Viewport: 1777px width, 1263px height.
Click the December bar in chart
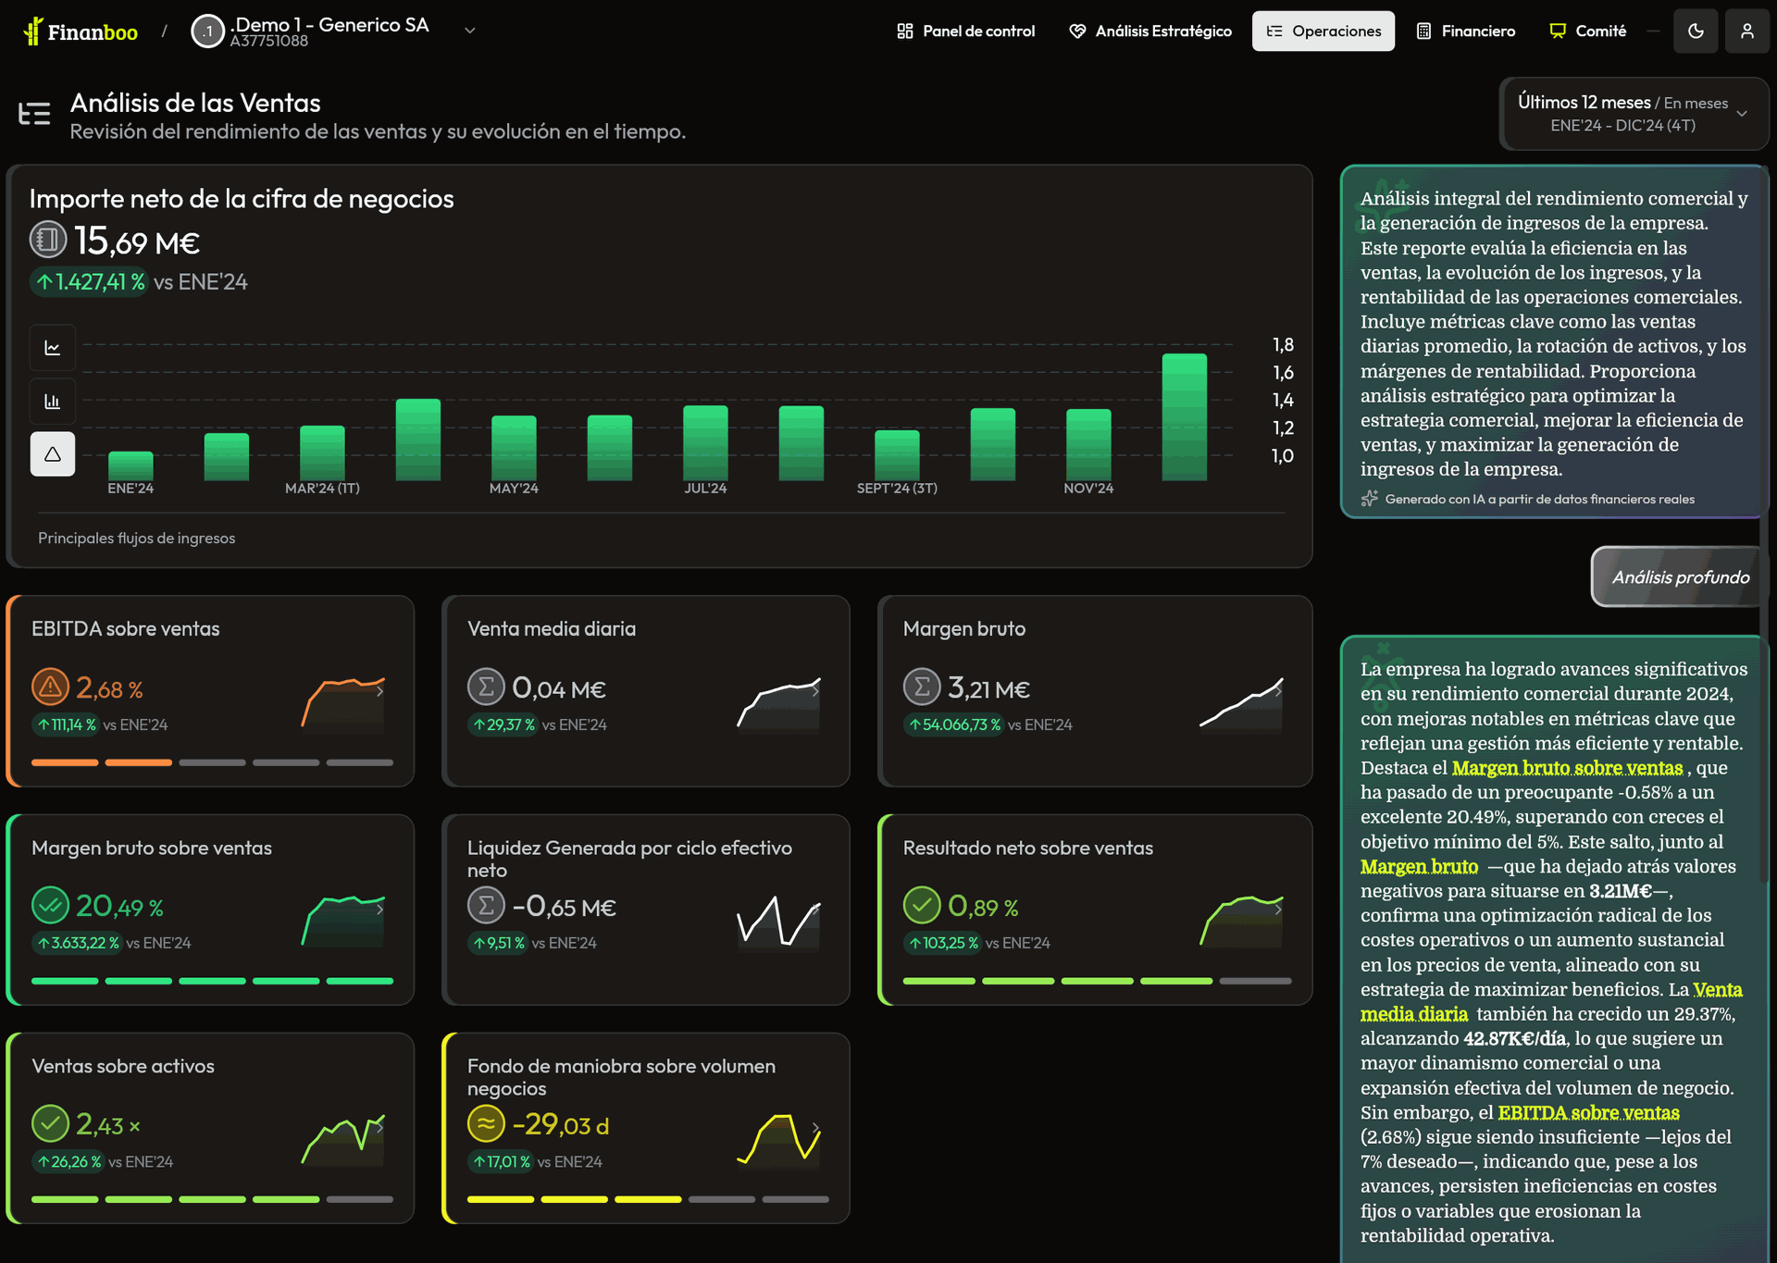(1184, 417)
